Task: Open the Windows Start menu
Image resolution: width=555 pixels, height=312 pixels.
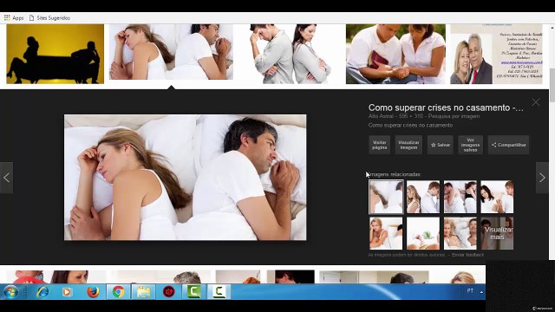Action: coord(11,292)
